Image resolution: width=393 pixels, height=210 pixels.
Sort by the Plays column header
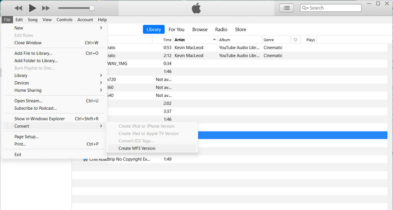click(310, 40)
